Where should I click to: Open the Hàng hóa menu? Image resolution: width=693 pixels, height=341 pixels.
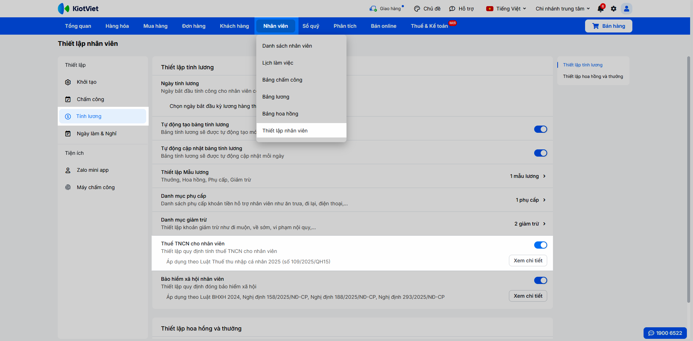117,26
